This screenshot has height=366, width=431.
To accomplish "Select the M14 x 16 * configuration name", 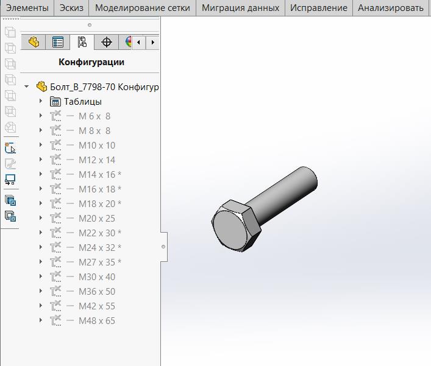I will (x=100, y=175).
